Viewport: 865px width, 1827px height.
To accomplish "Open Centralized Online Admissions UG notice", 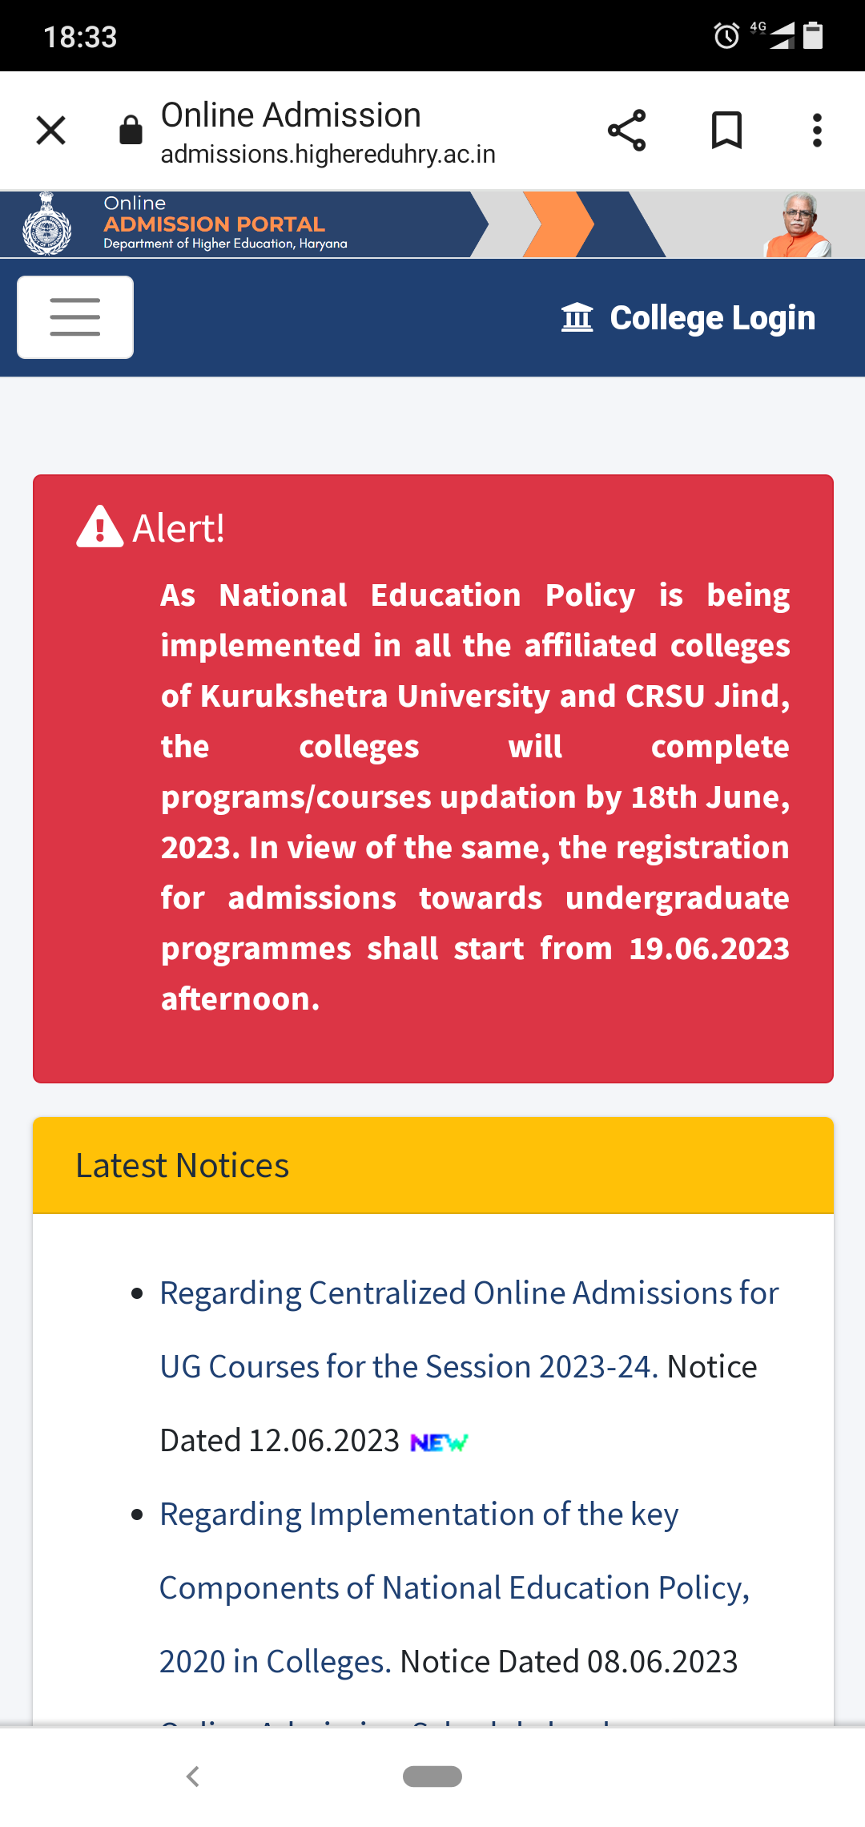I will click(x=469, y=1329).
